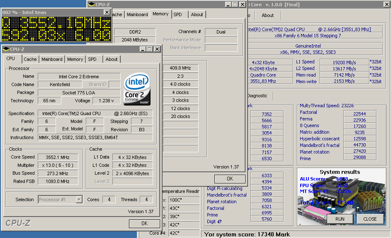Screen dimensions: 391x238
Task: Click the Code Name Kentsfield field
Action: (60, 84)
